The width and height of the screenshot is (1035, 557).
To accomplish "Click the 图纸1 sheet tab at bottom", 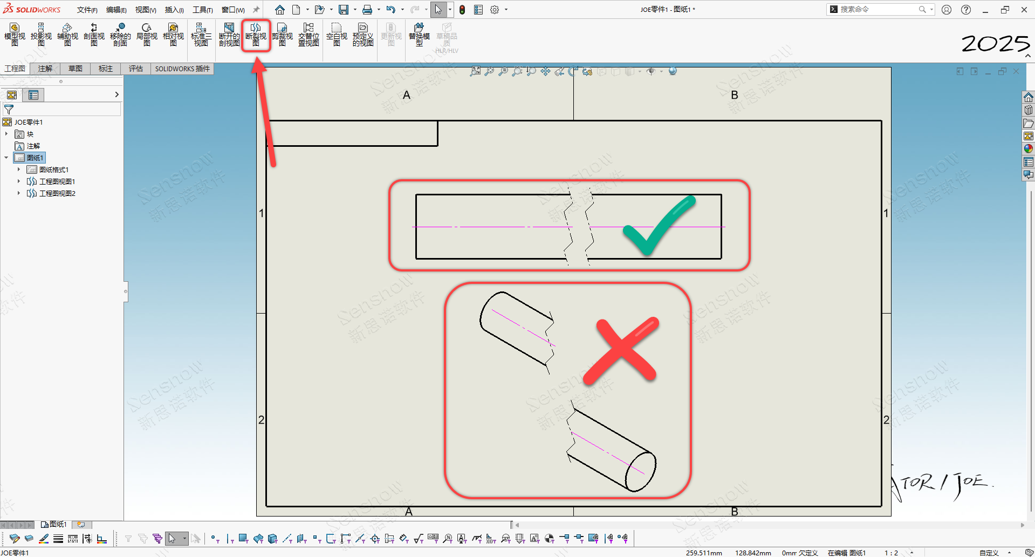I will click(x=54, y=524).
